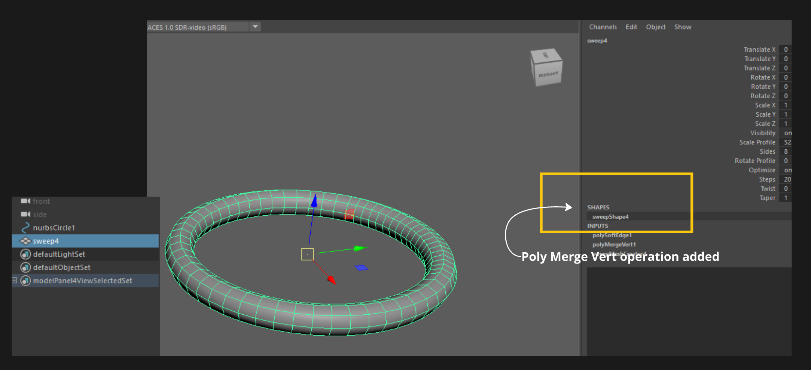Click the Steps value field

pos(787,179)
